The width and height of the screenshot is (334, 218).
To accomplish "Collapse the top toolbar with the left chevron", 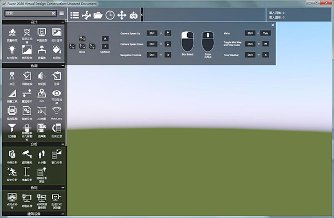I will (141, 14).
